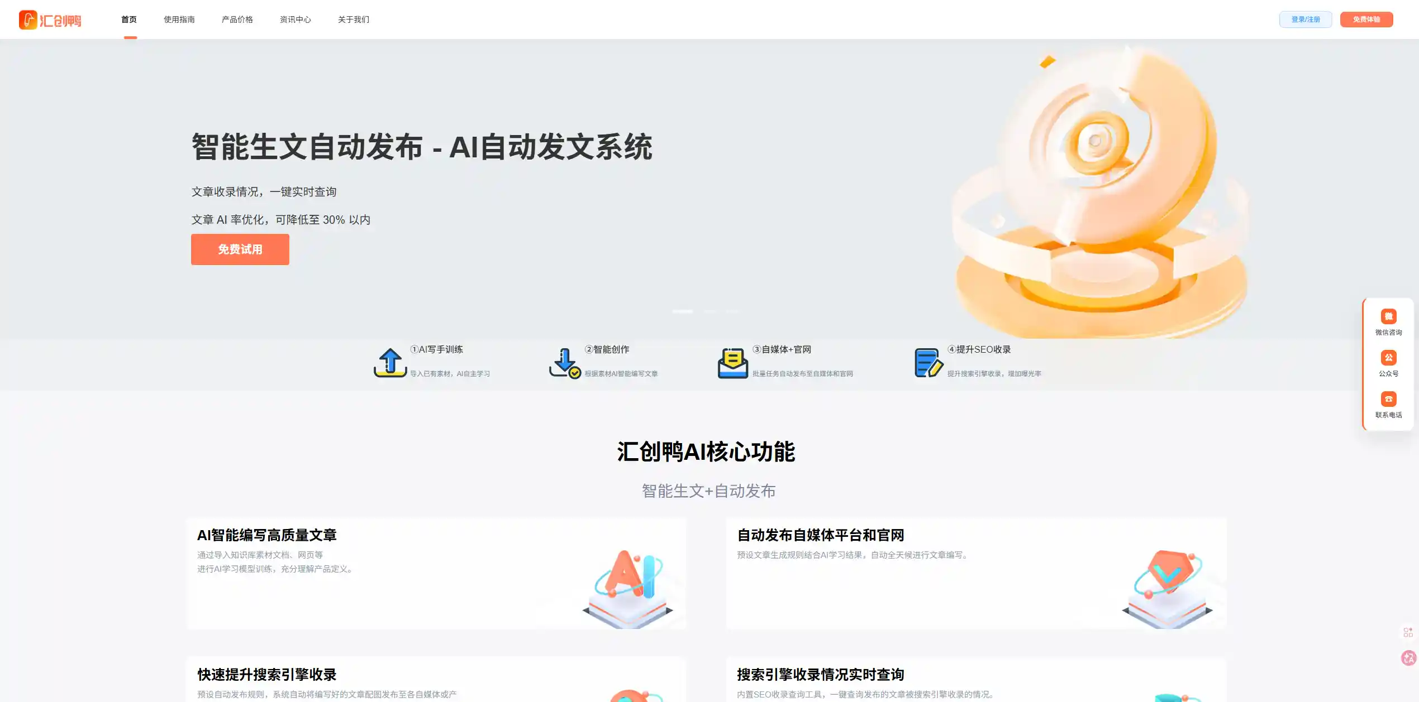Click the 免费试用 hero button
Screen dimensions: 1419x702
tap(240, 249)
